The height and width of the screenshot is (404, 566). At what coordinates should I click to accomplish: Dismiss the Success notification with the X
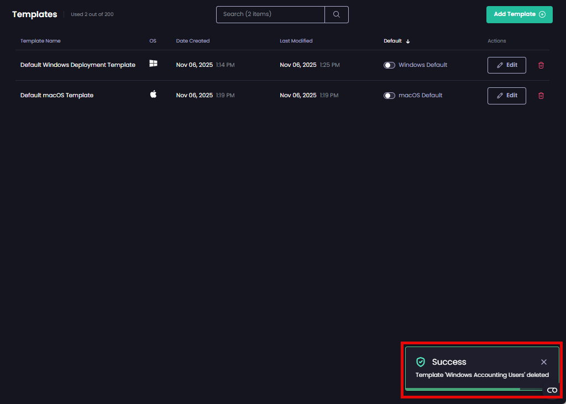click(x=544, y=362)
